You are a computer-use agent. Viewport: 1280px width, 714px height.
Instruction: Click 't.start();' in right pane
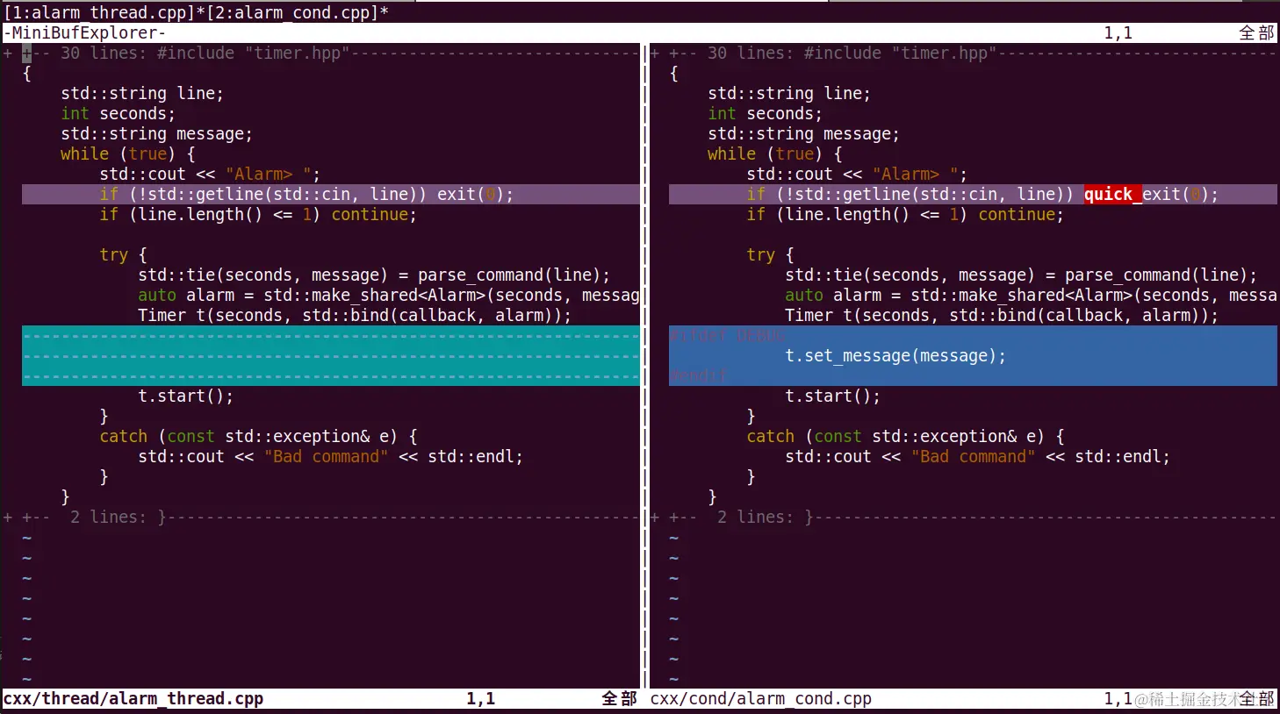click(x=832, y=396)
